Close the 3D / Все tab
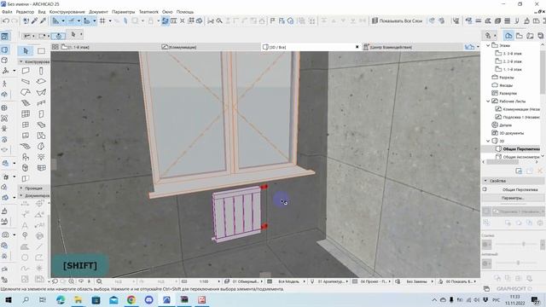Image resolution: width=546 pixels, height=307 pixels. click(x=357, y=47)
